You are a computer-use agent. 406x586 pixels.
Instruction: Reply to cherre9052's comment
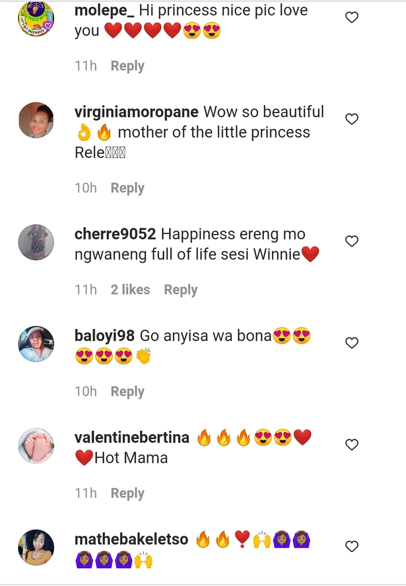point(181,290)
